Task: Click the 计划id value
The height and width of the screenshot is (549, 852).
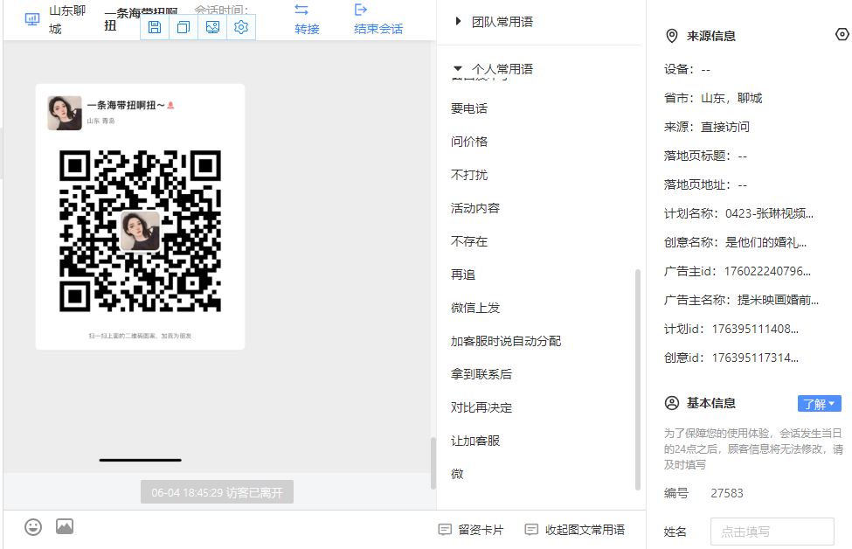Action: tap(755, 329)
